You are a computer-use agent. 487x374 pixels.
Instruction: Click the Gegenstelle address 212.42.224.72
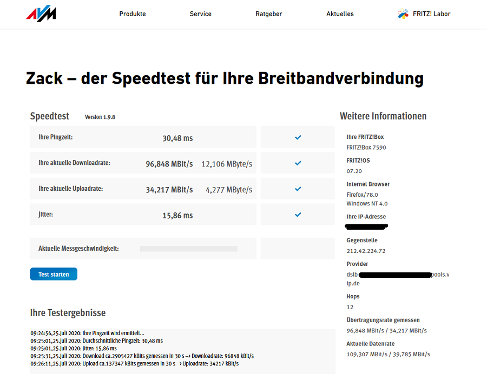(367, 252)
